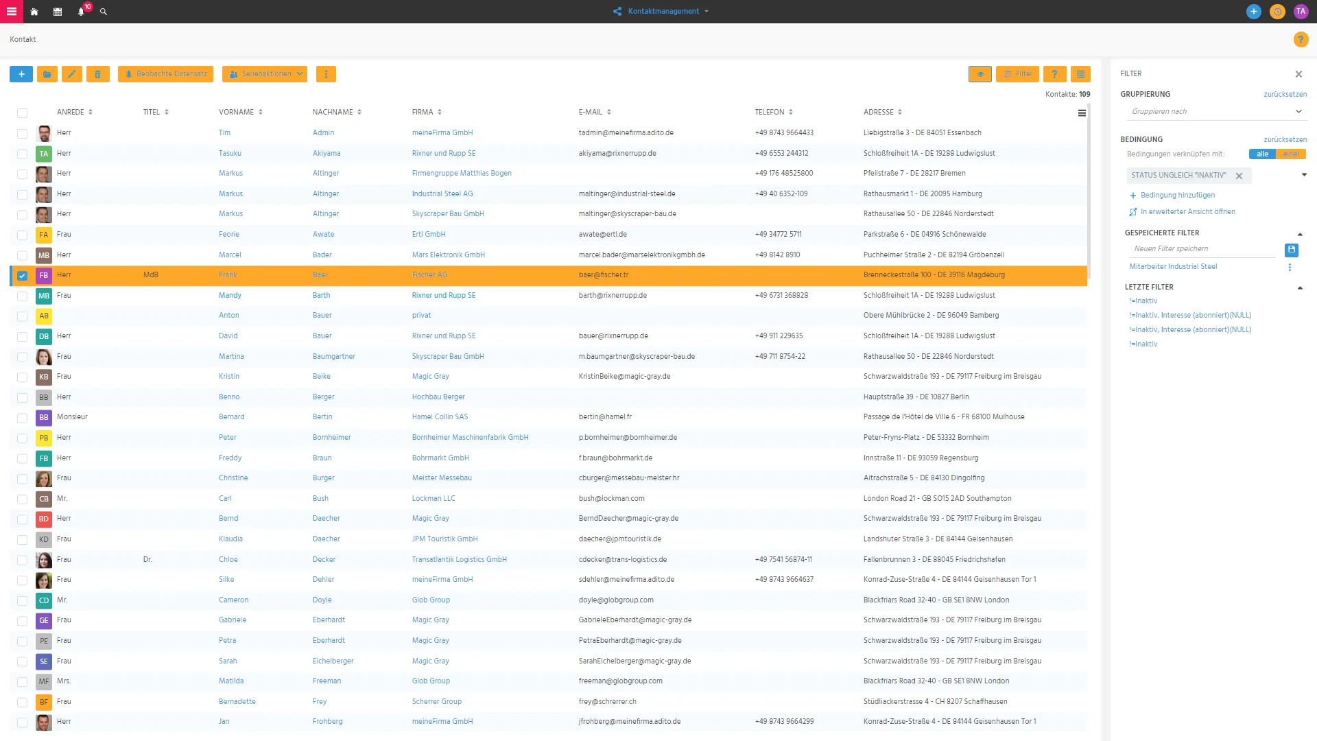
Task: Click the KB avatar of Kristin Beike
Action: 44,377
